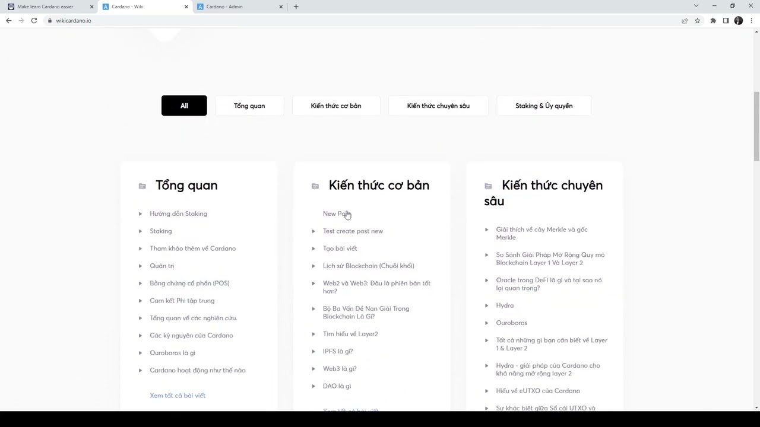Select the Cardano - Wiki tab
760x427 pixels.
pyautogui.click(x=145, y=7)
